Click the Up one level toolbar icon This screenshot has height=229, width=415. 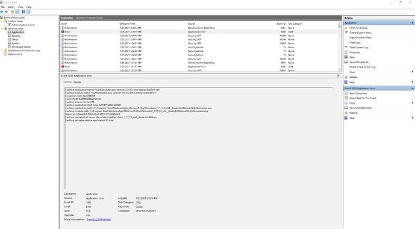pyautogui.click(x=13, y=12)
